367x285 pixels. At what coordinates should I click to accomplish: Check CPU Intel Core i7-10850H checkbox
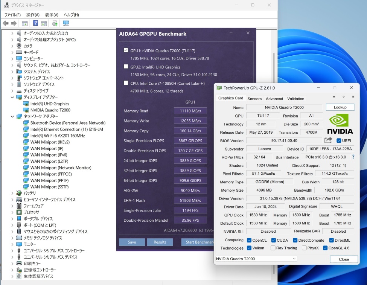point(126,83)
